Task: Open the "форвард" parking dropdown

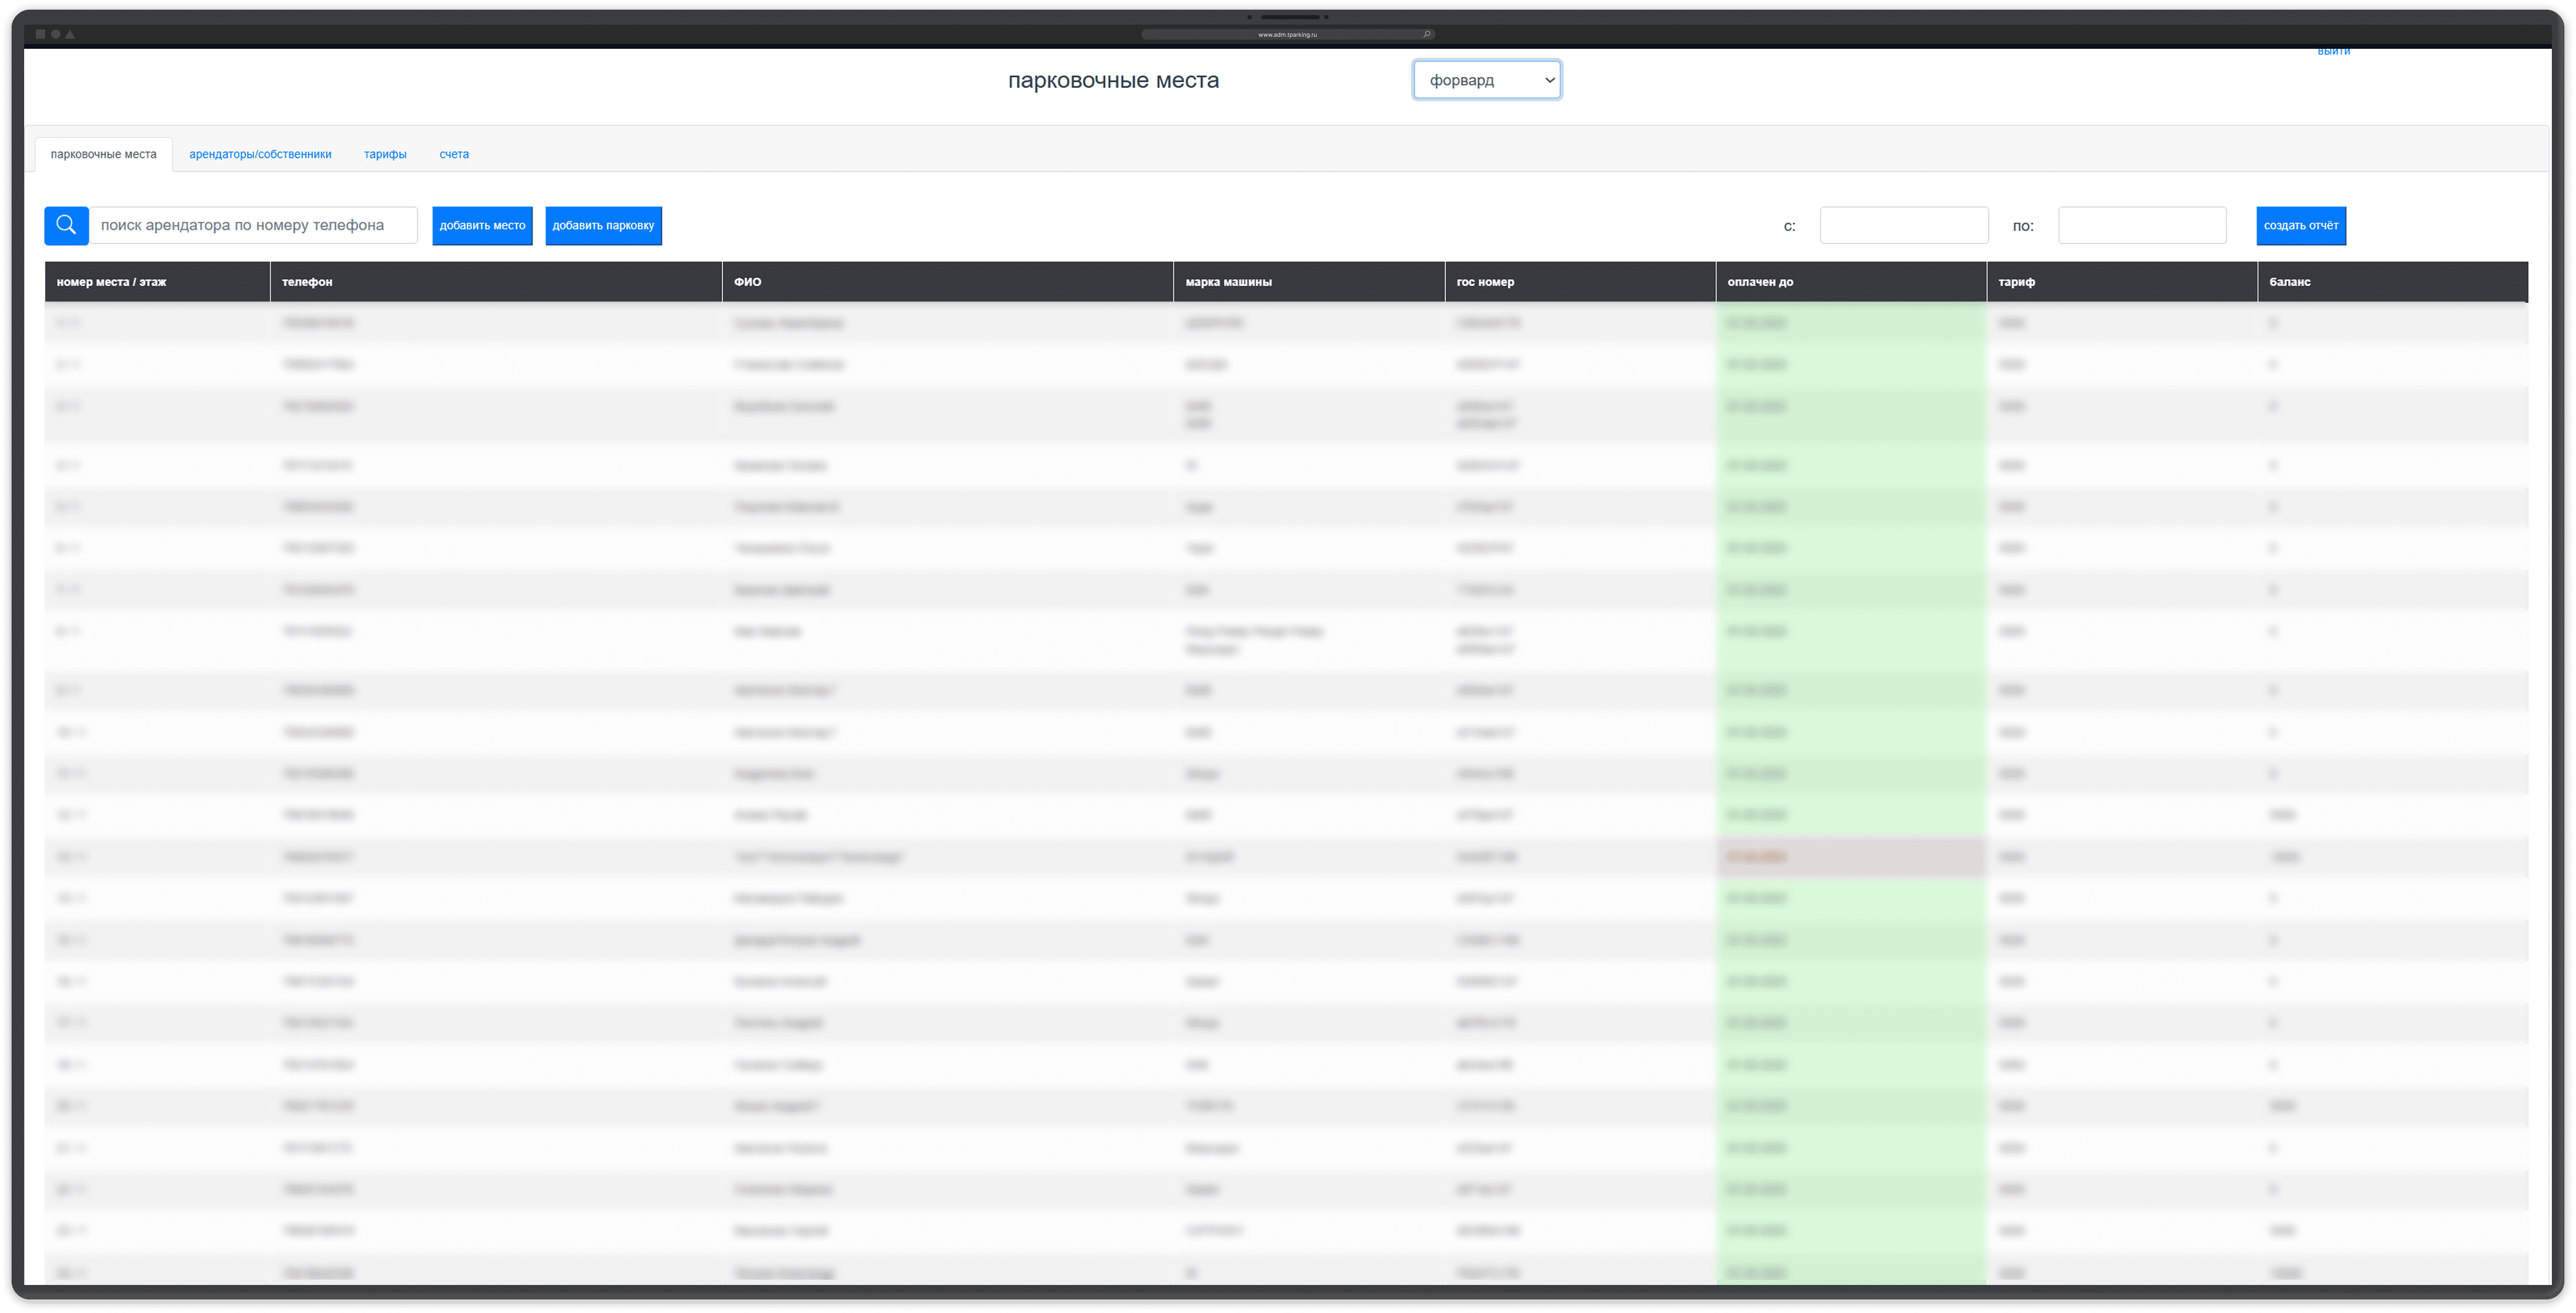Action: coord(1486,80)
